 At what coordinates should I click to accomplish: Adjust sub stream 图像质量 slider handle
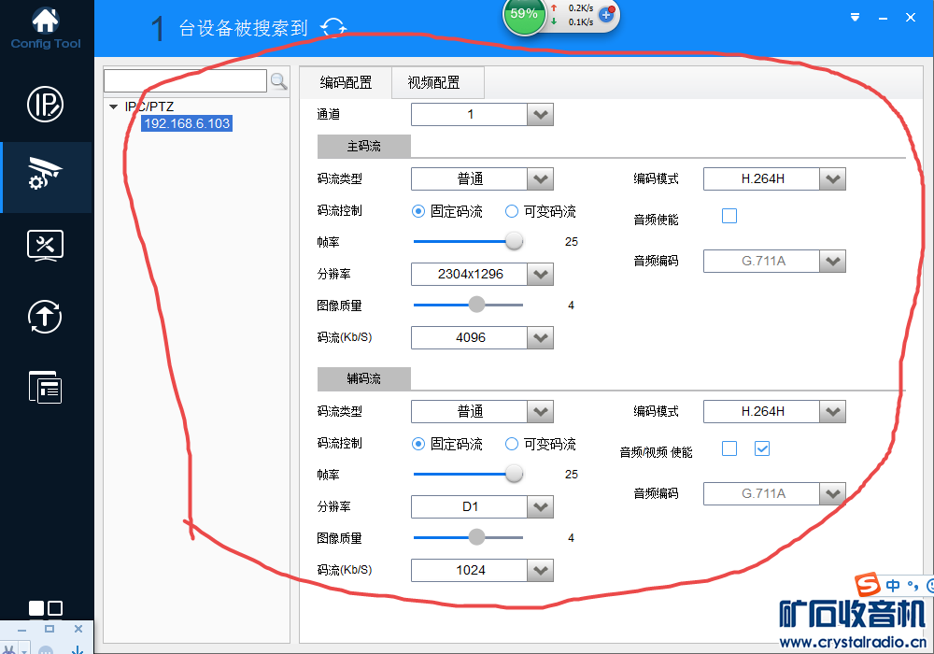(x=476, y=537)
